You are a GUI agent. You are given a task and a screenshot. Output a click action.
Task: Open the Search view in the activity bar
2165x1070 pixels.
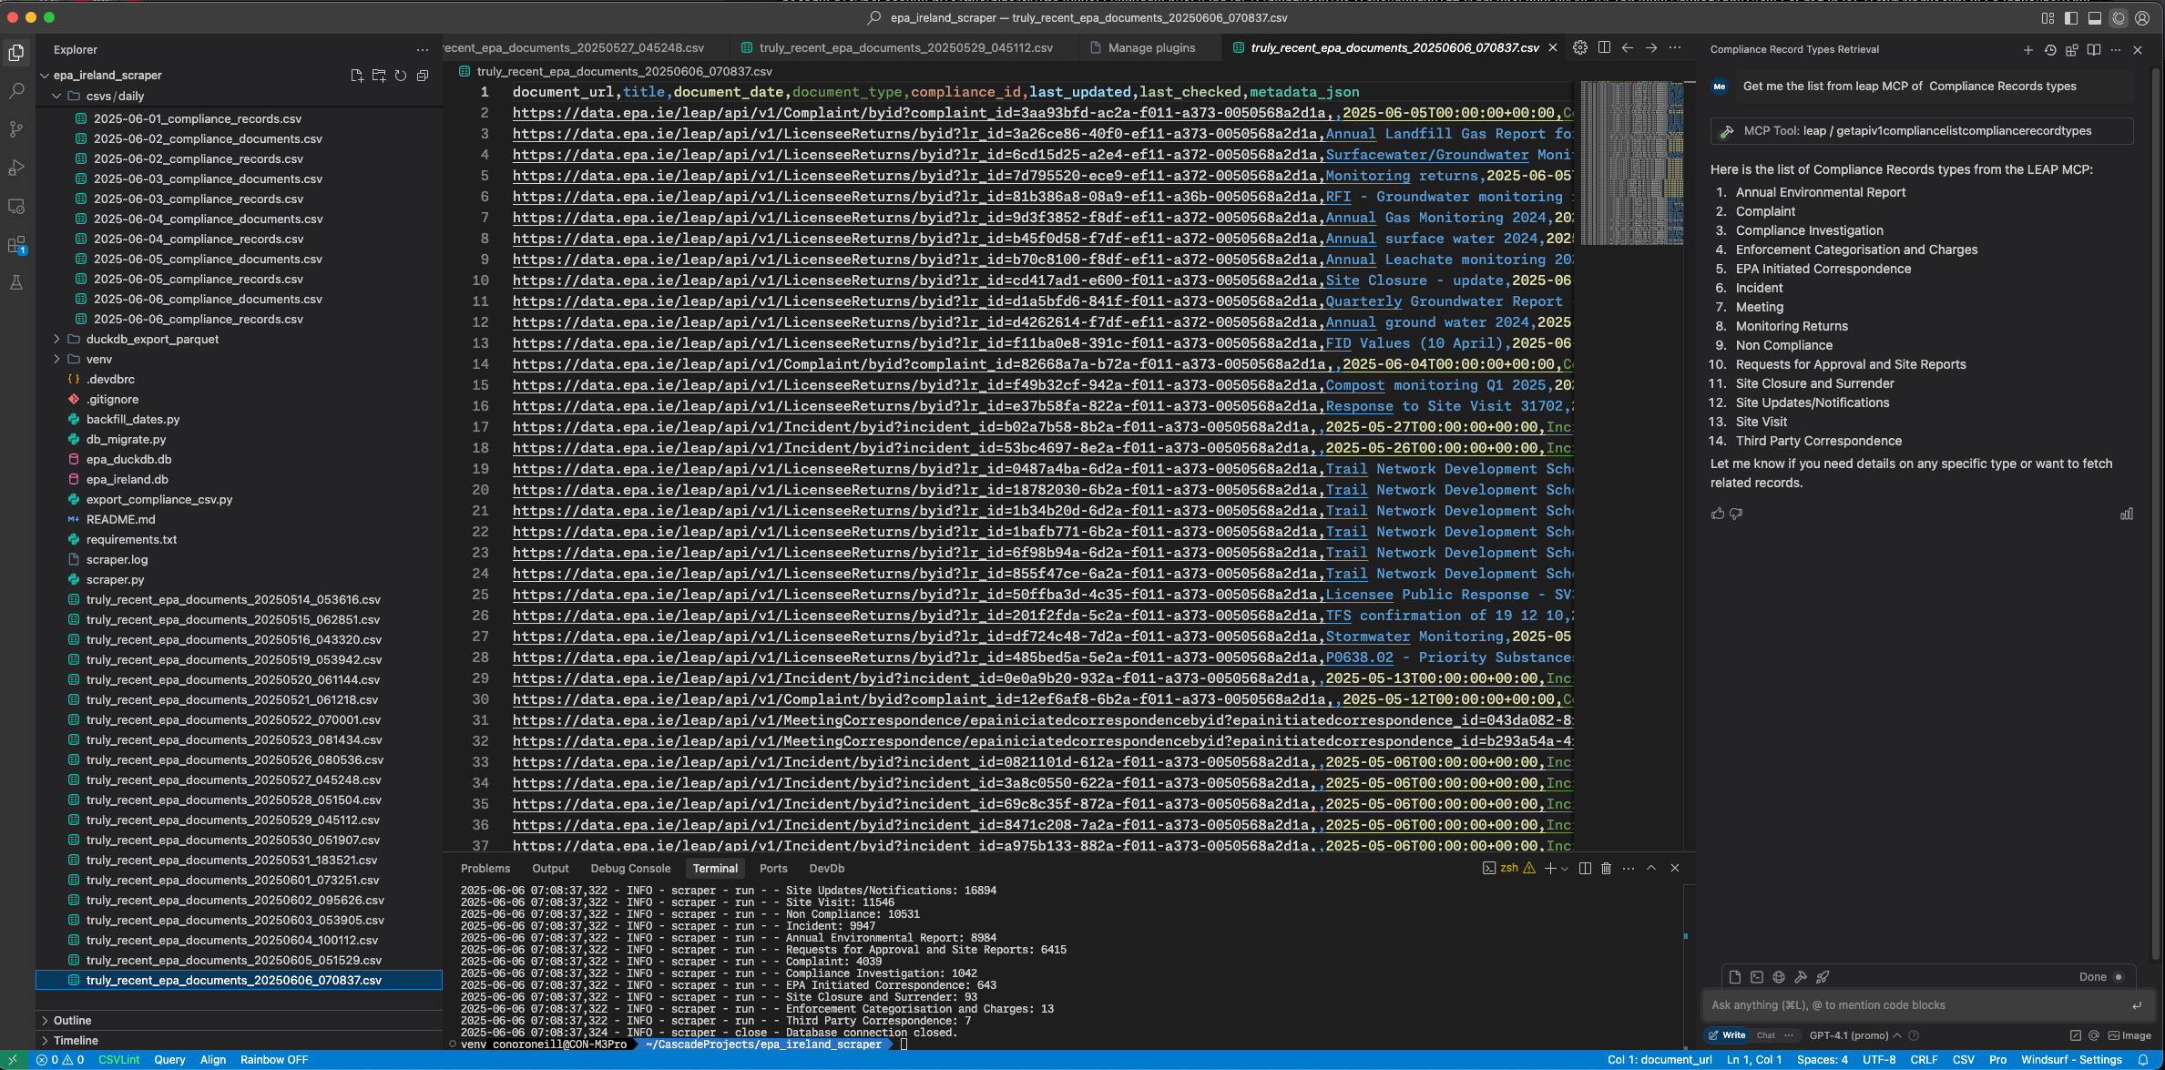point(16,91)
